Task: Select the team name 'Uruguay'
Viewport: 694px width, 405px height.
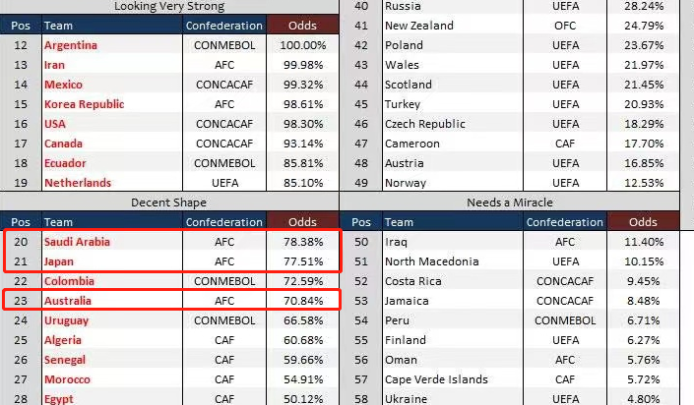Action: pos(66,320)
